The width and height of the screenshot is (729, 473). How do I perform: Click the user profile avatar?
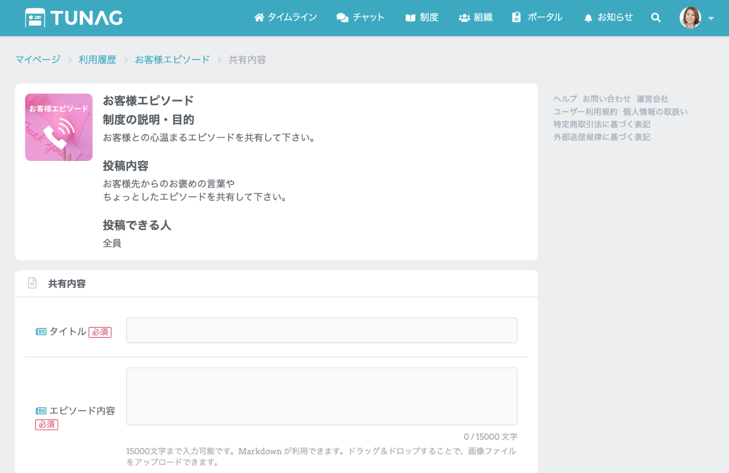click(690, 18)
